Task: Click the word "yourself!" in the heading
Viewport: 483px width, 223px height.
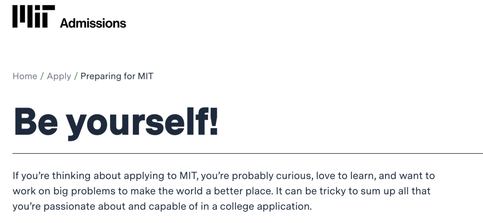Action: [x=142, y=121]
